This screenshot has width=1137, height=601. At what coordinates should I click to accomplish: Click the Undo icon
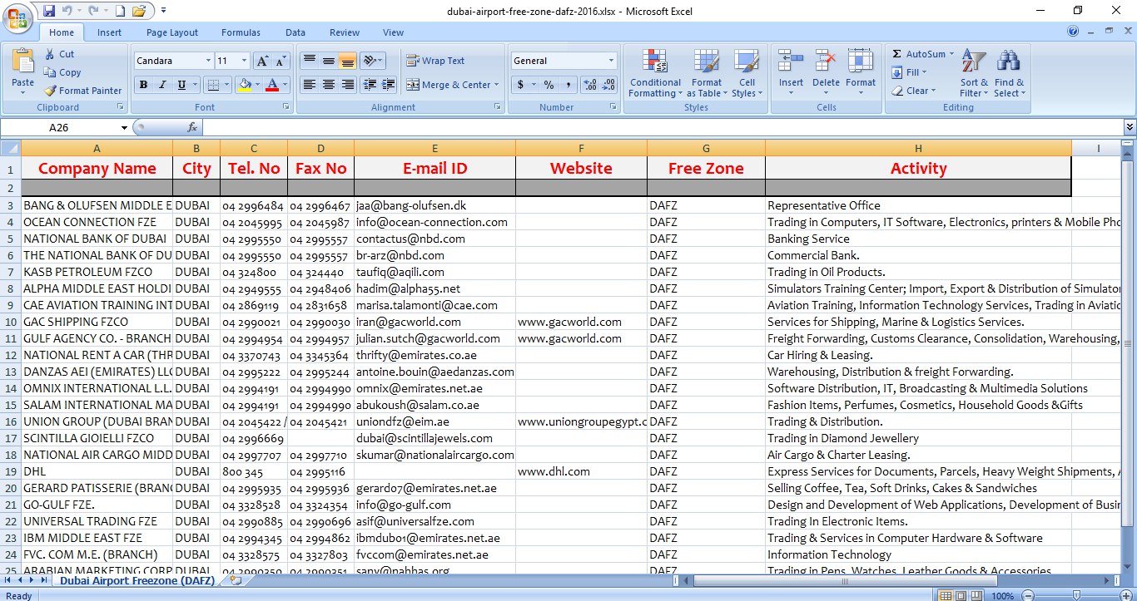click(x=67, y=11)
